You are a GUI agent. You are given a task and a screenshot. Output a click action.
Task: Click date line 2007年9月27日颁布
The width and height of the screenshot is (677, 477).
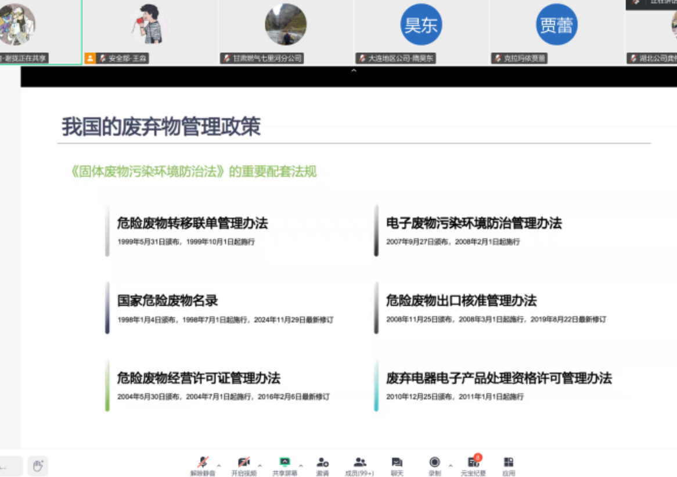[417, 242]
